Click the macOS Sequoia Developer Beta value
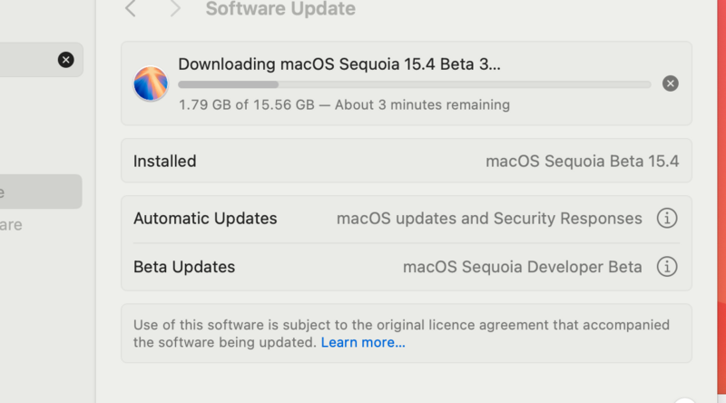The height and width of the screenshot is (403, 726). click(x=522, y=267)
